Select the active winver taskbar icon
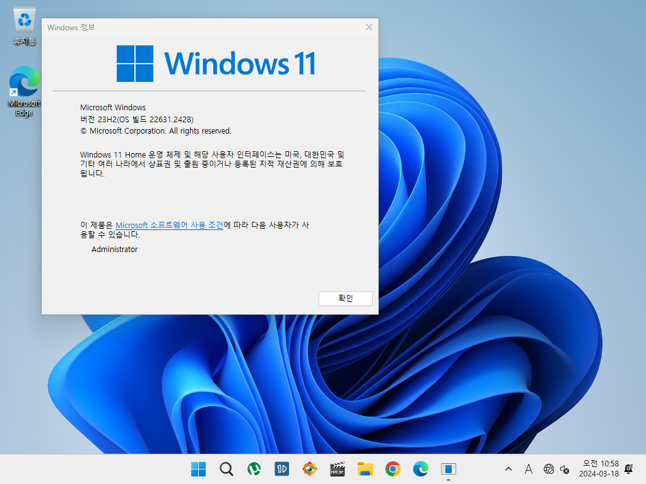 click(x=449, y=469)
